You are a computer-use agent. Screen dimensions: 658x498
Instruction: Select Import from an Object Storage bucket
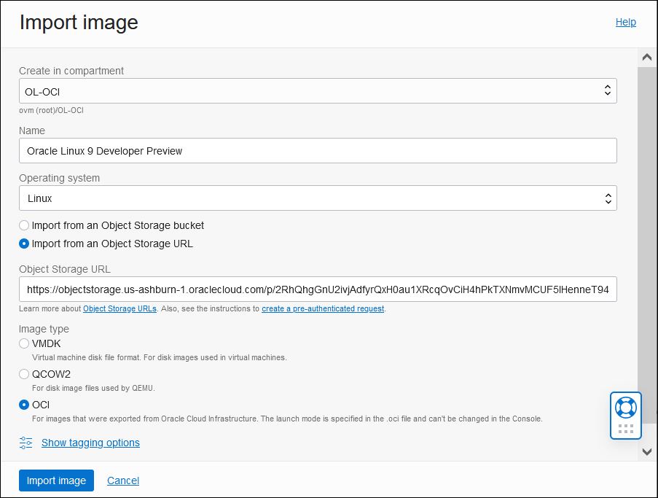click(x=23, y=225)
